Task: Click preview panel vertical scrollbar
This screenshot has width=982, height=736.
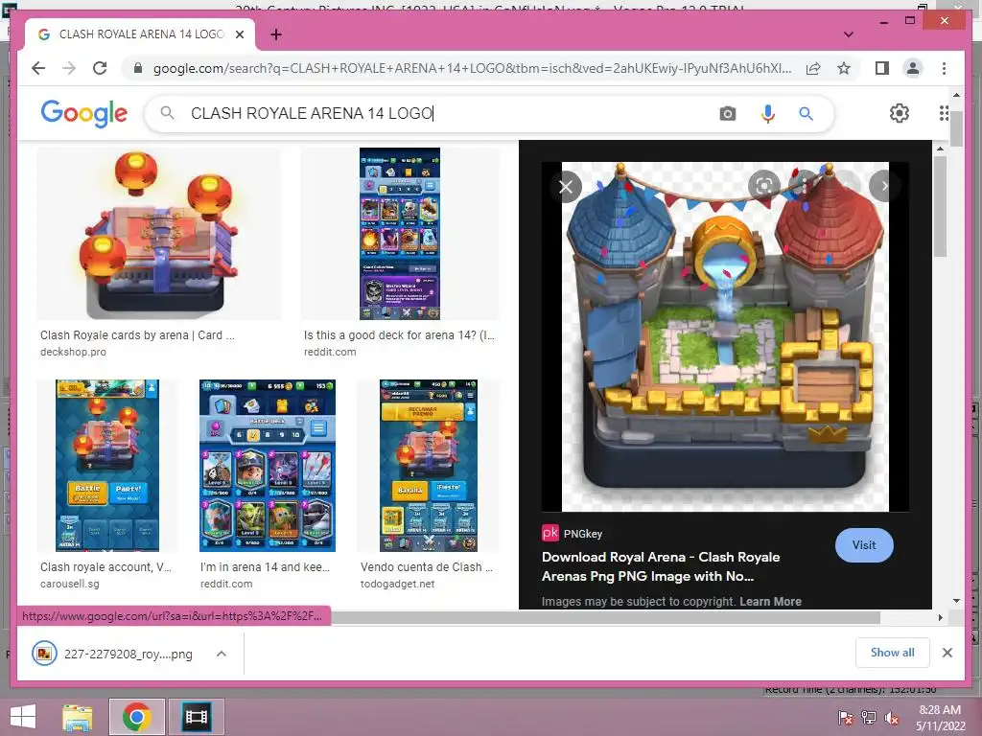Action: 940,207
